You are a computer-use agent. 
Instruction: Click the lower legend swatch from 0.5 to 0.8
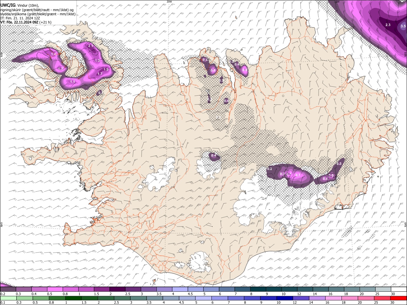click(41, 298)
